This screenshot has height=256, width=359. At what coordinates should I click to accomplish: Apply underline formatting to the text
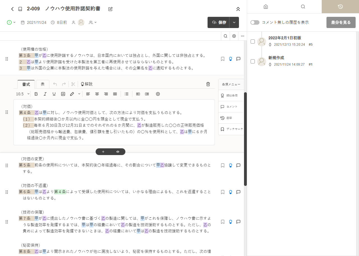54,94
